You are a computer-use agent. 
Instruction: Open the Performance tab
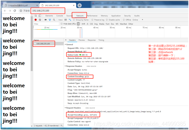pos(92,16)
